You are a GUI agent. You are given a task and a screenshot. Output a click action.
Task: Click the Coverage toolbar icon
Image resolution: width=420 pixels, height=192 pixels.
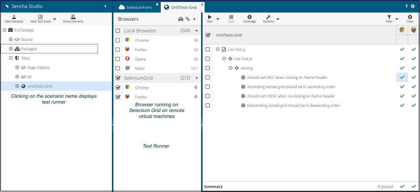[249, 17]
